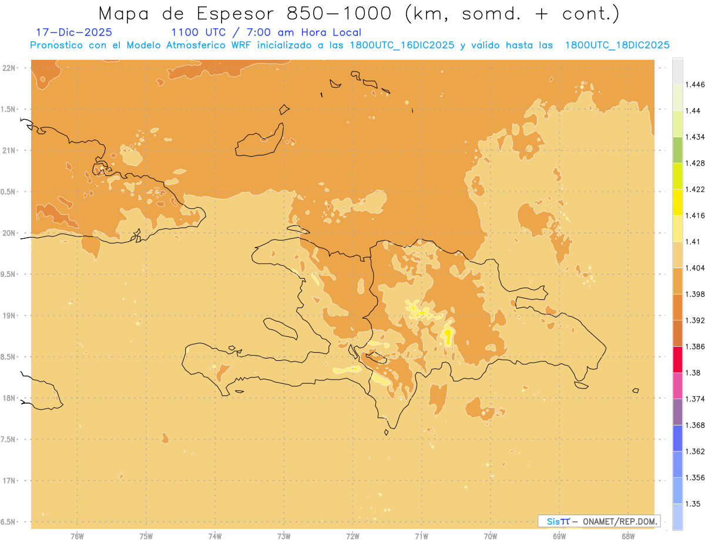Viewport: 705px width, 544px height.
Task: Click the longitude label '76W'
Action: (77, 536)
